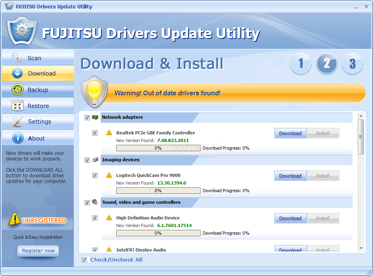
Task: Toggle the Check/Uncheck All checkbox
Action: [84, 260]
